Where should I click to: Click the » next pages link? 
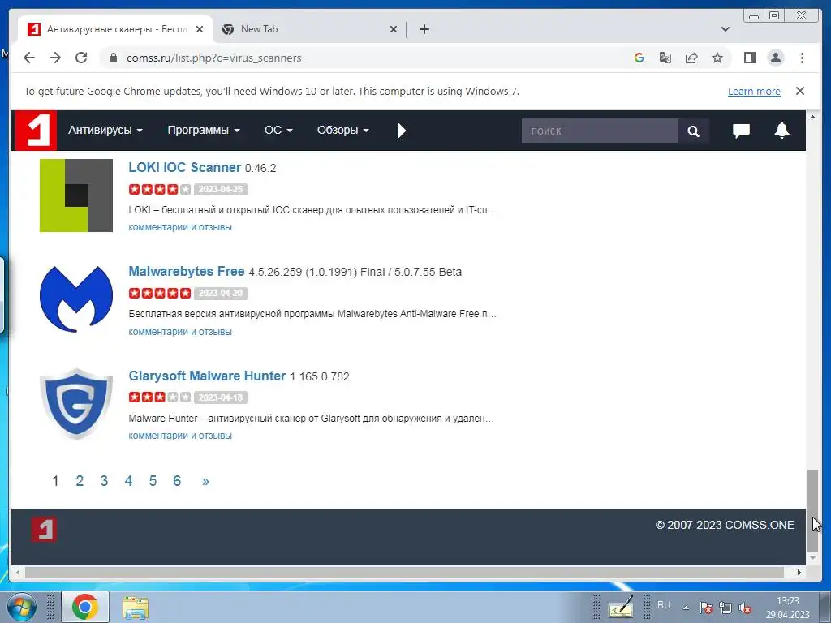pyautogui.click(x=205, y=482)
